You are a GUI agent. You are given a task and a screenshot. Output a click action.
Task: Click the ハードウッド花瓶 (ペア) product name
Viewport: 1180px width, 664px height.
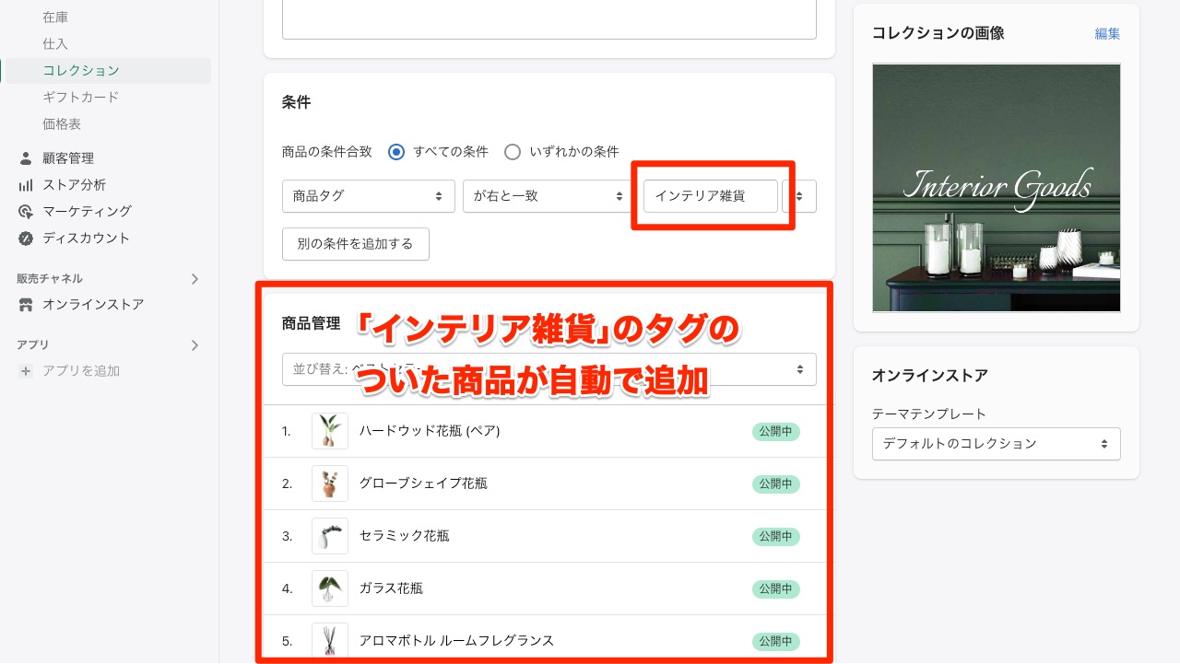click(x=430, y=431)
